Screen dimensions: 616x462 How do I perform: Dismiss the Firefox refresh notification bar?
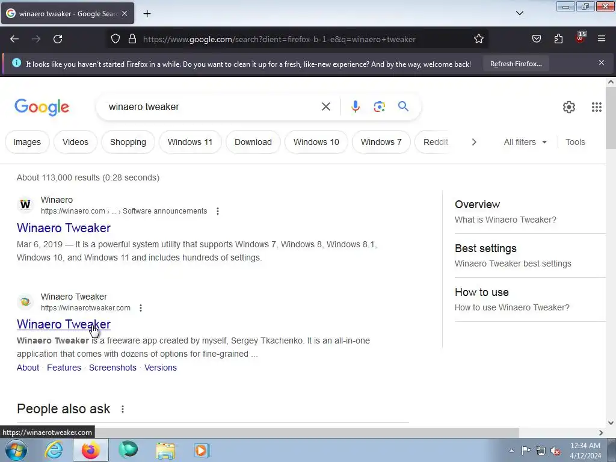(602, 63)
